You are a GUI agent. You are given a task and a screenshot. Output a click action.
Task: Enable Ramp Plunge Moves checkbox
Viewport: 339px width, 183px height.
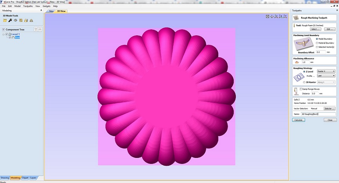click(301, 89)
